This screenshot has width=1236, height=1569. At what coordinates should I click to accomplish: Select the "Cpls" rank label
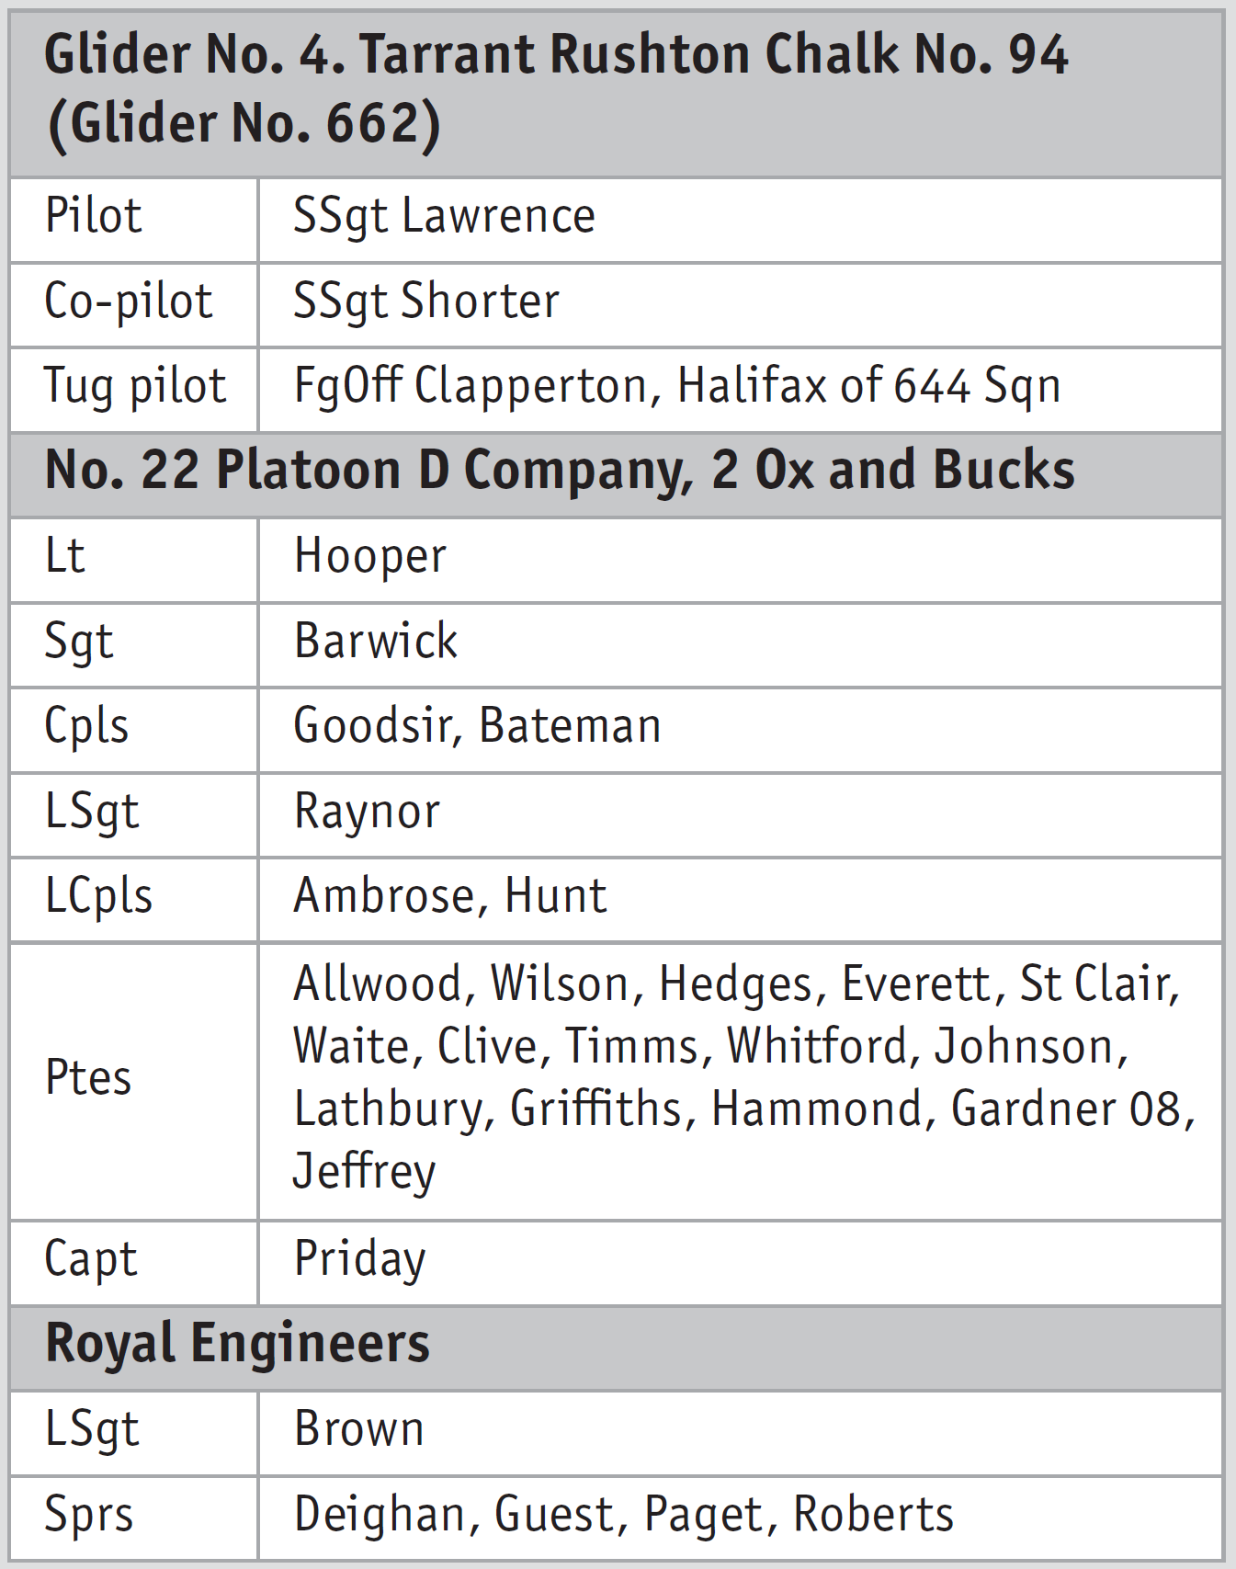tap(86, 727)
